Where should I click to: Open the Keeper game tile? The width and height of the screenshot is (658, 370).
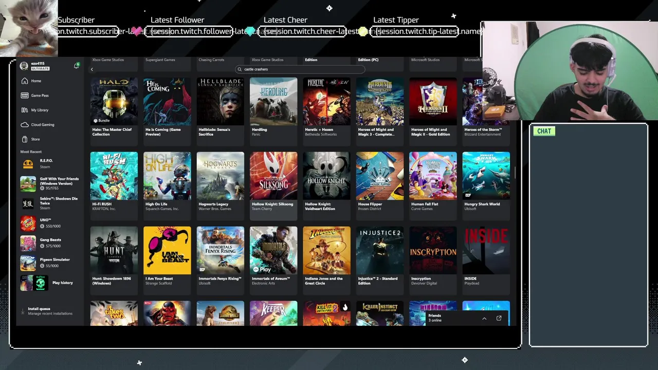click(x=273, y=313)
